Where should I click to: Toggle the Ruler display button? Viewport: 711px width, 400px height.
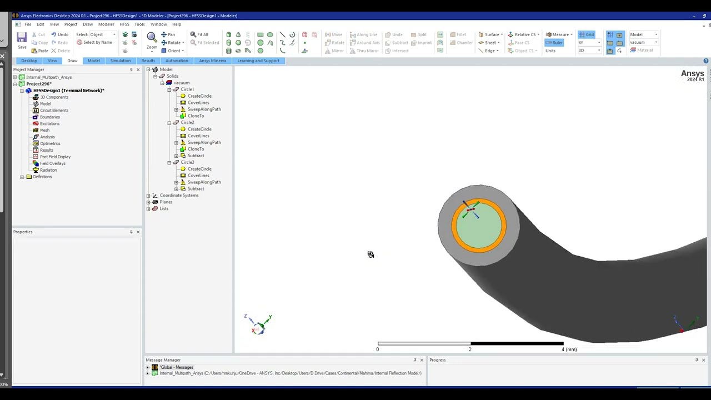pyautogui.click(x=554, y=42)
